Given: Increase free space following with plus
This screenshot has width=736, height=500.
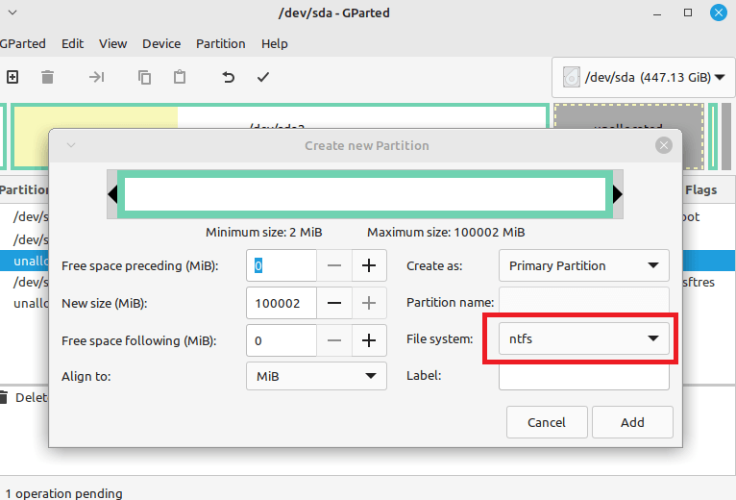Looking at the screenshot, I should 368,339.
